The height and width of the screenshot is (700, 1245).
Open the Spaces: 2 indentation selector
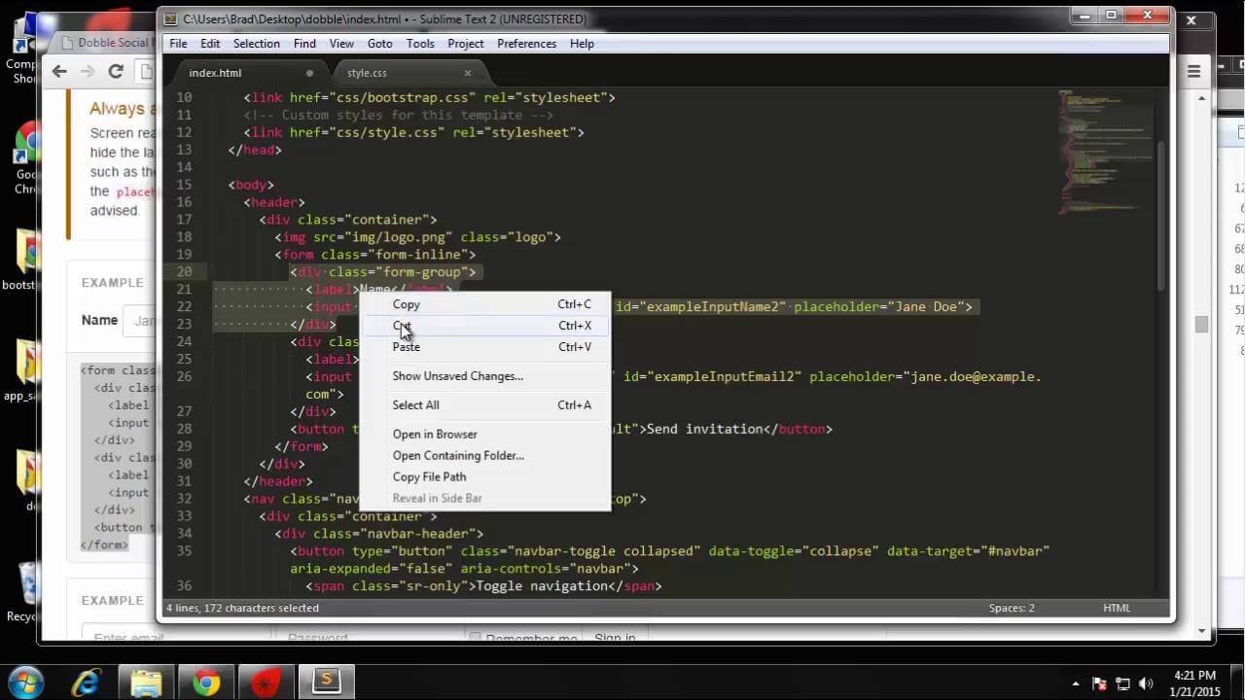pyautogui.click(x=1012, y=608)
